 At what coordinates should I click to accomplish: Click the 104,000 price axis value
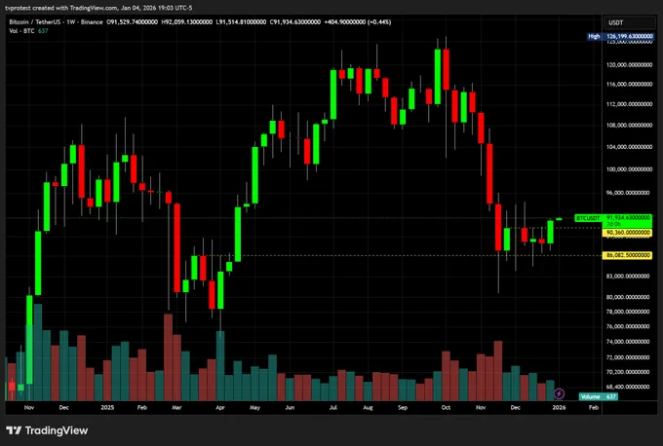click(629, 146)
